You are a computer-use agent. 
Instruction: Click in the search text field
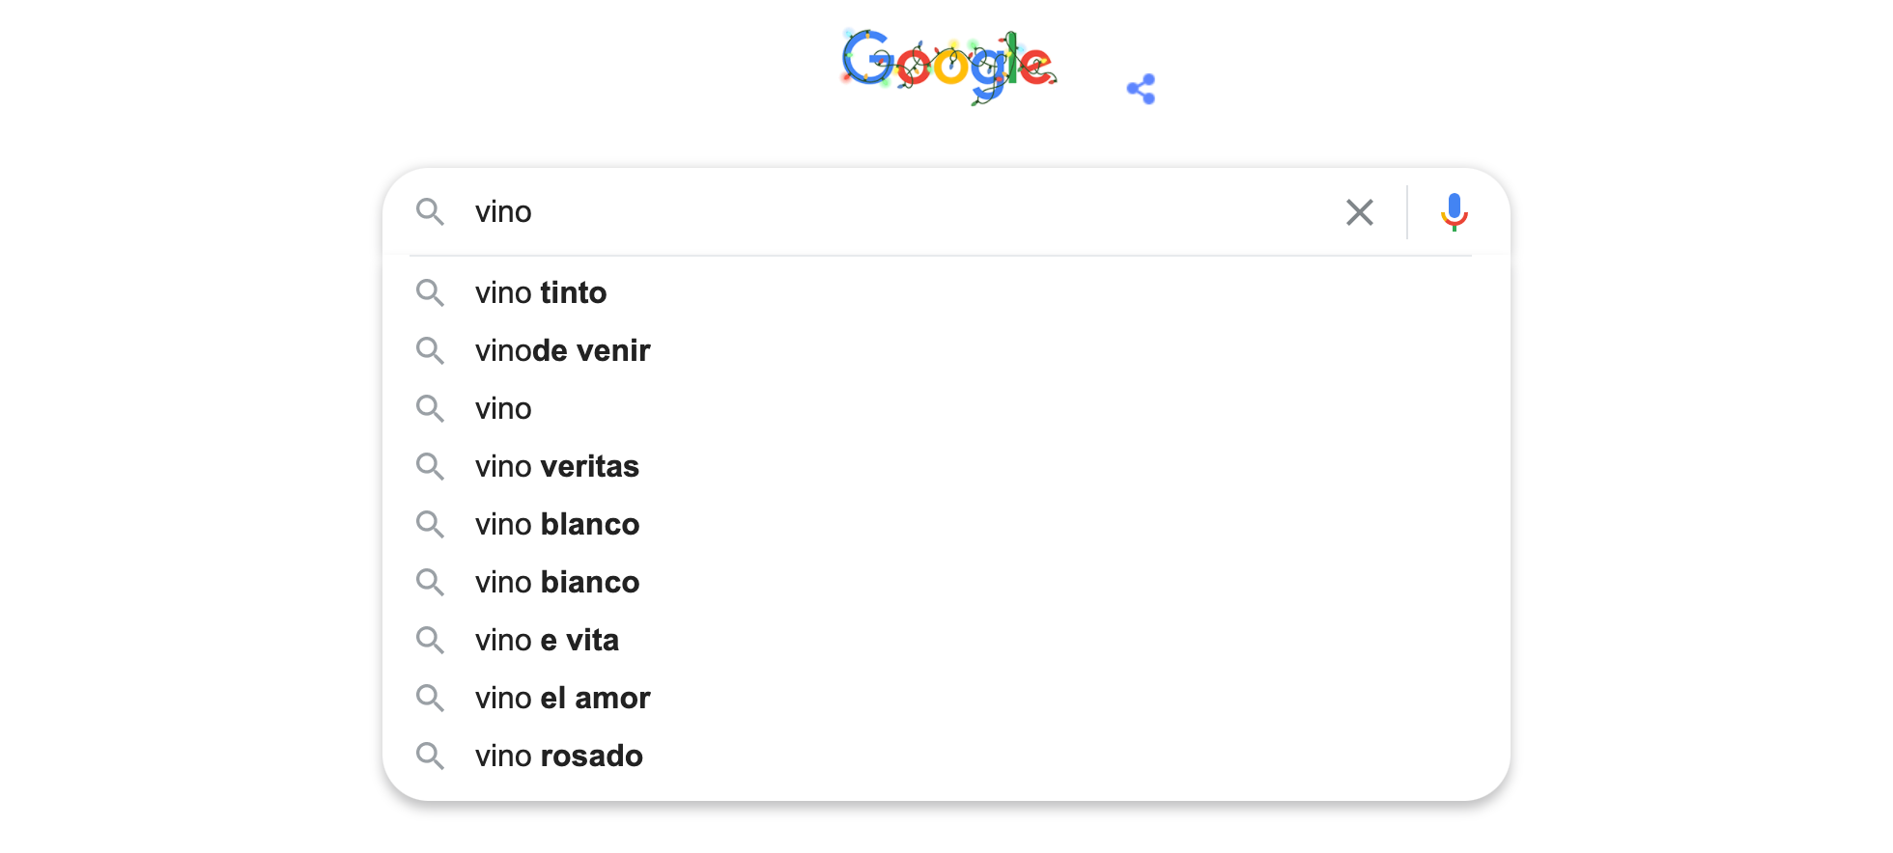coord(869,212)
